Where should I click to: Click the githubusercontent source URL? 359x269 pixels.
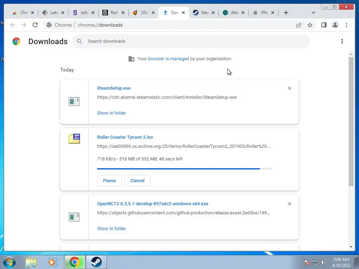click(x=183, y=213)
